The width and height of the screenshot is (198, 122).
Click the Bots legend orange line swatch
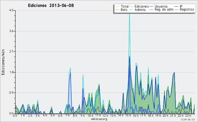pyautogui.click(x=117, y=10)
